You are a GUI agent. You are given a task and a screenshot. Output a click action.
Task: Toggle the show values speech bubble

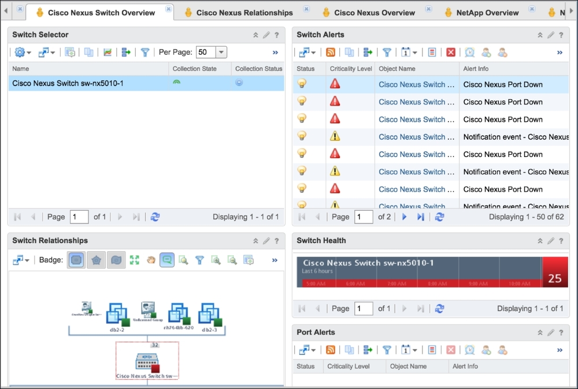tap(167, 260)
